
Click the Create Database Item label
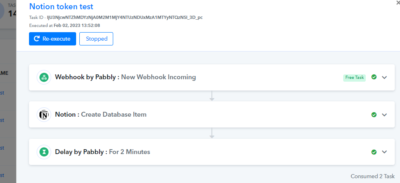pyautogui.click(x=114, y=115)
